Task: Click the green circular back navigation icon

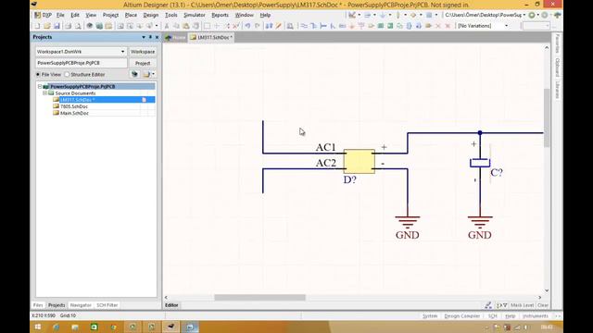Action: (532, 15)
